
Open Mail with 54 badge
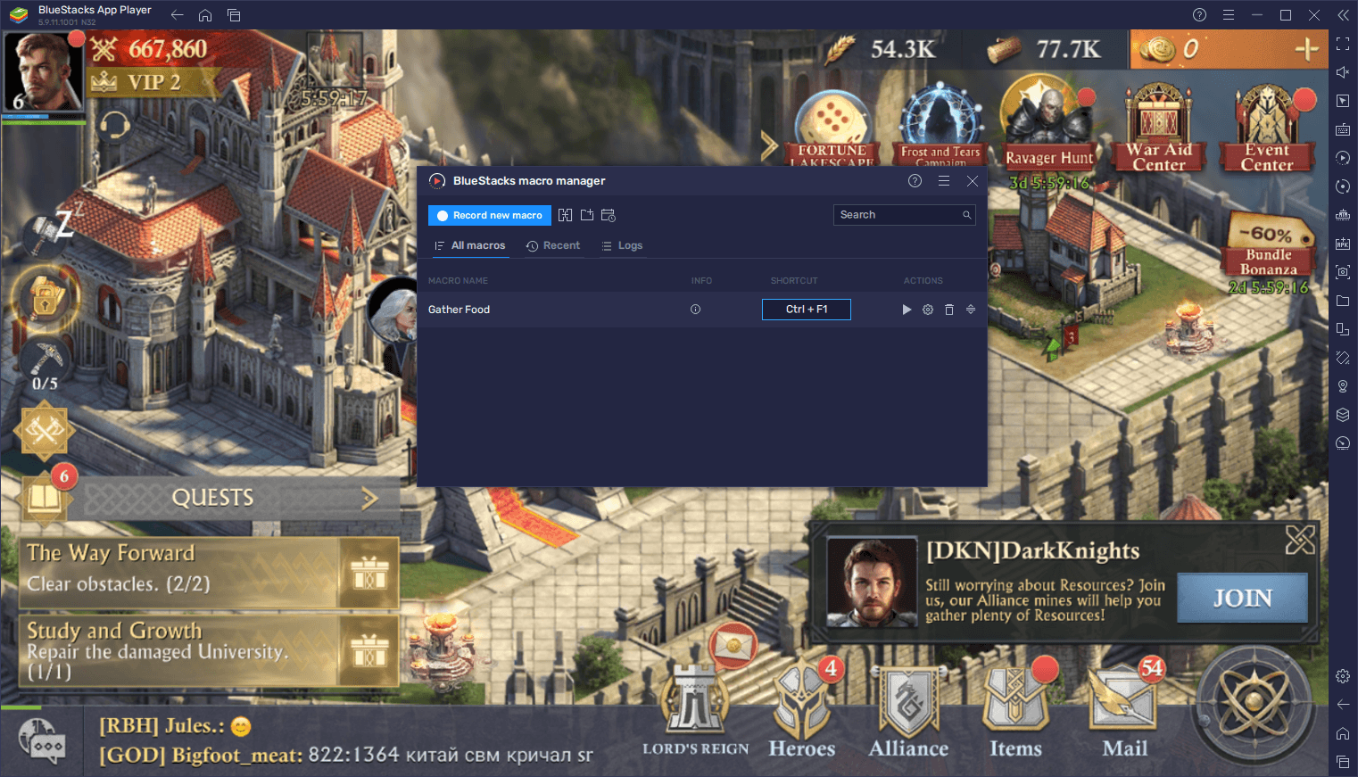[x=1125, y=711]
